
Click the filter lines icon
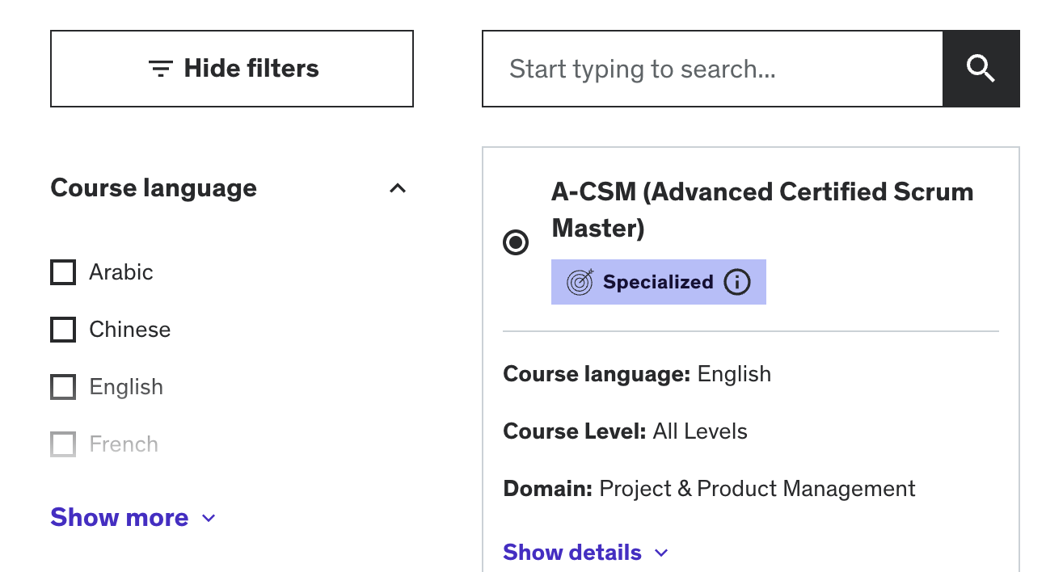[x=161, y=69]
